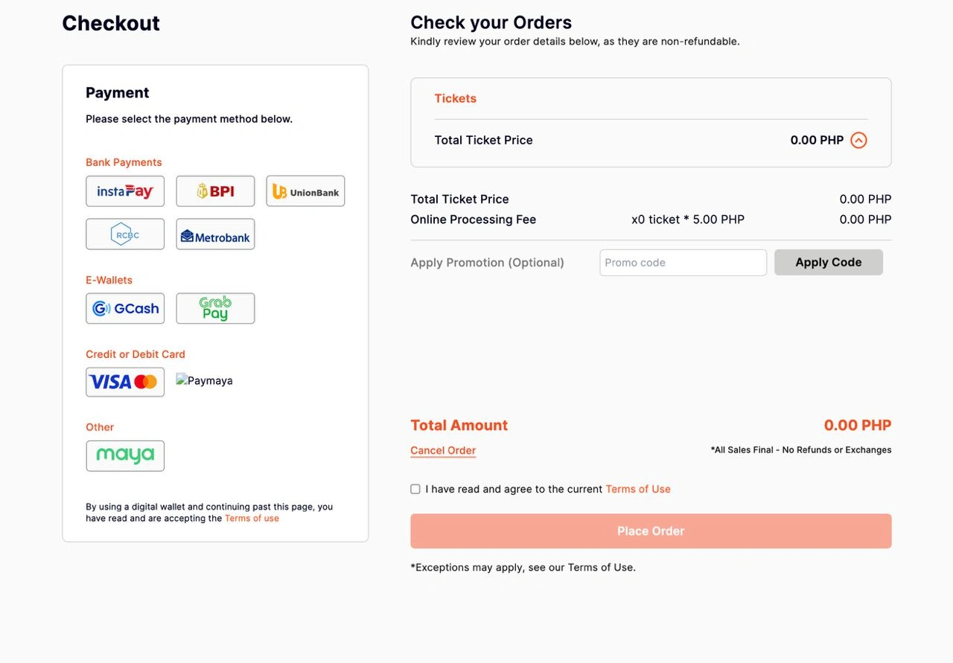
Task: Tick the Terms of Use agreement checkbox
Action: (415, 489)
